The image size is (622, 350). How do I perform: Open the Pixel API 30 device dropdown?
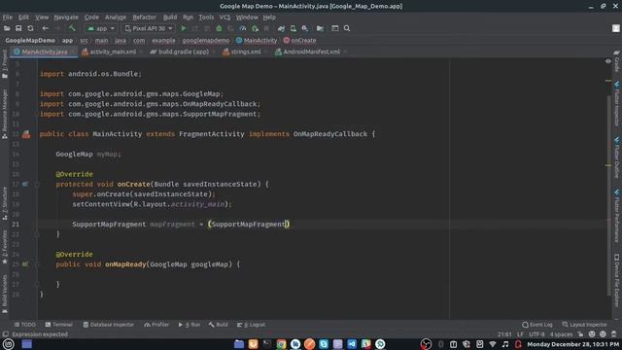pos(149,28)
